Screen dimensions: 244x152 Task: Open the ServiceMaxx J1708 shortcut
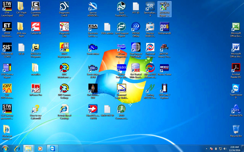(93, 71)
